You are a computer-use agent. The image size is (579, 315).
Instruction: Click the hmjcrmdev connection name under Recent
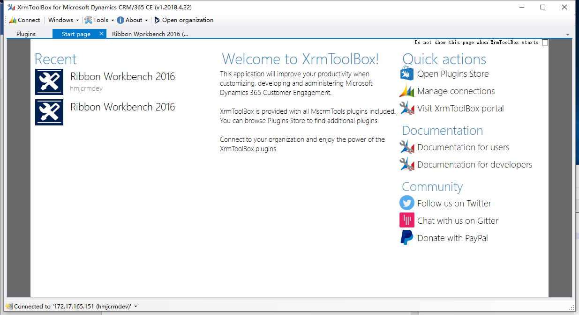click(86, 88)
